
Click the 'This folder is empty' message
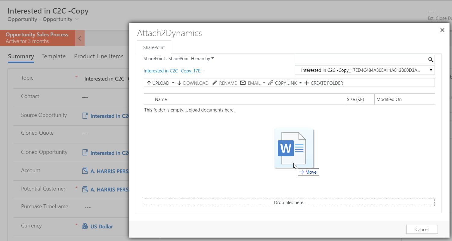(x=189, y=110)
